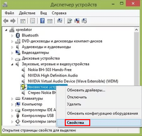
Task: Minimize the Диспетчер устройств window
Action: [x=113, y=4]
